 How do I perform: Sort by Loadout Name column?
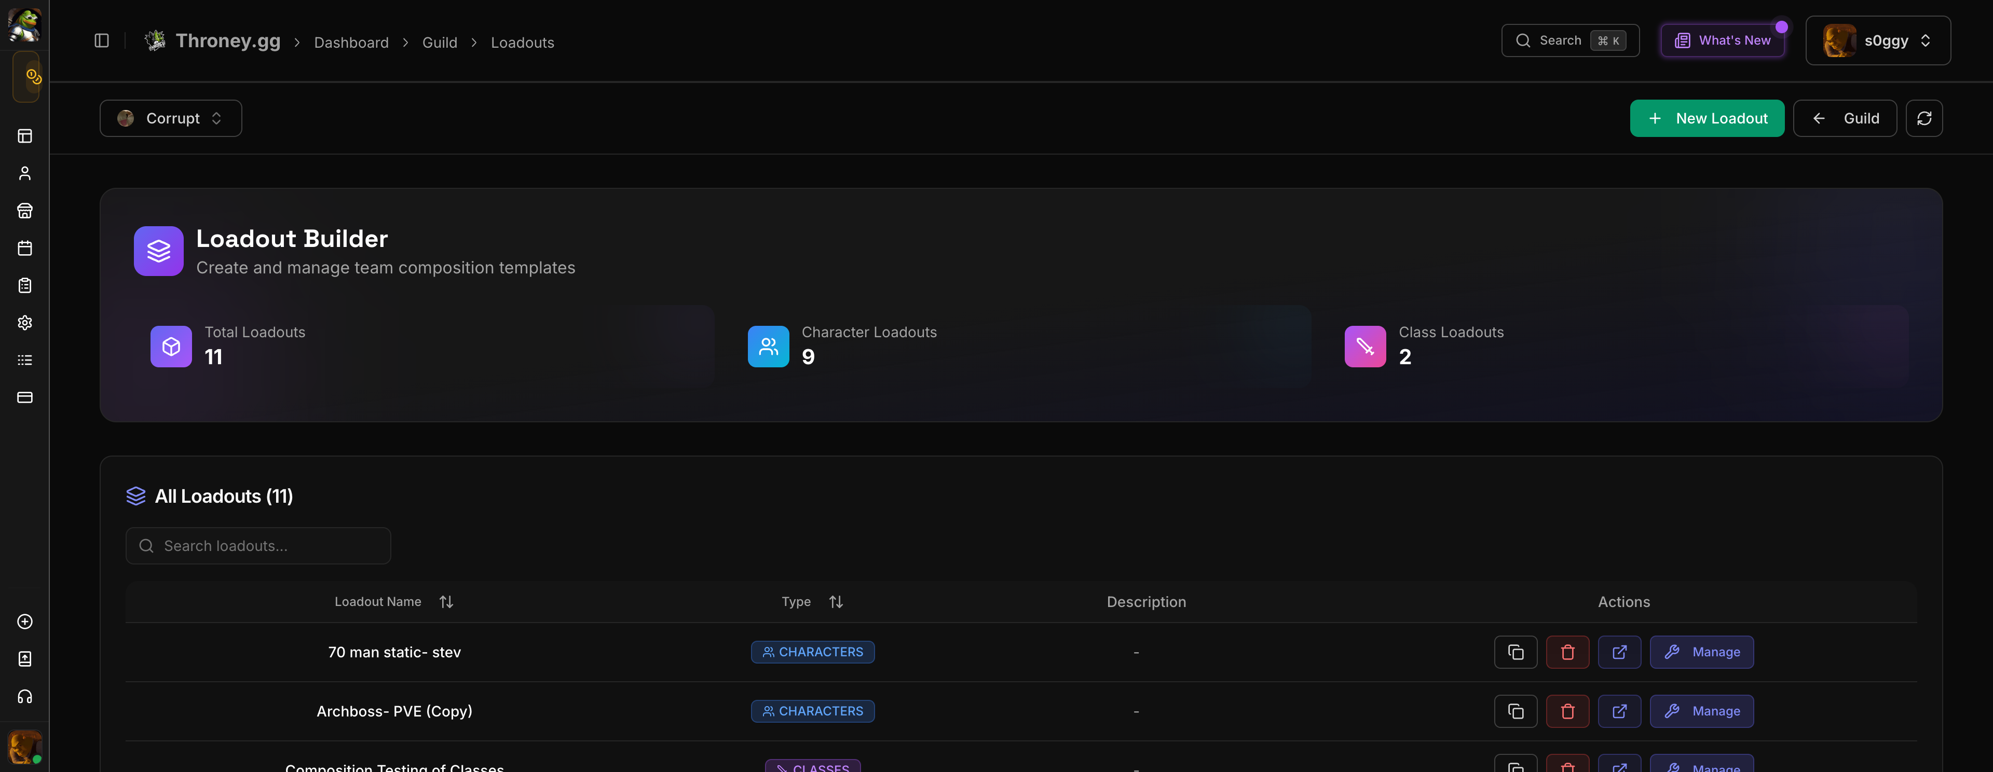[x=394, y=602]
